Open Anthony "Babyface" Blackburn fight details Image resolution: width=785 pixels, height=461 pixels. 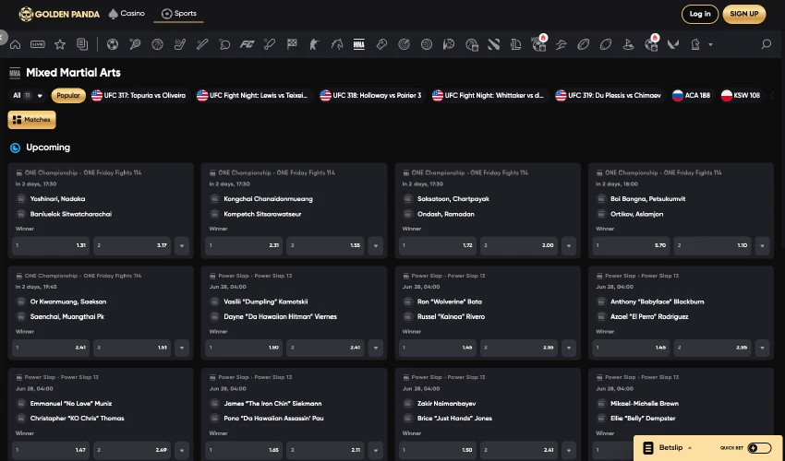tap(657, 301)
